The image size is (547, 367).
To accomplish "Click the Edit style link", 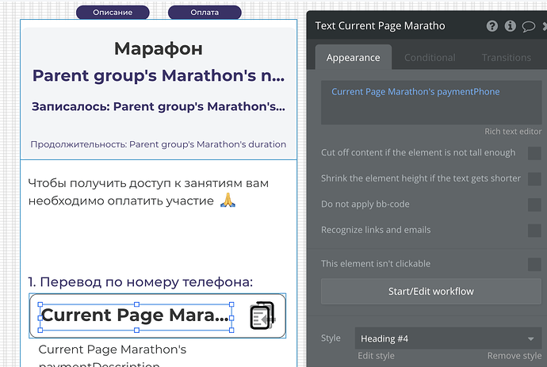I will click(x=376, y=355).
